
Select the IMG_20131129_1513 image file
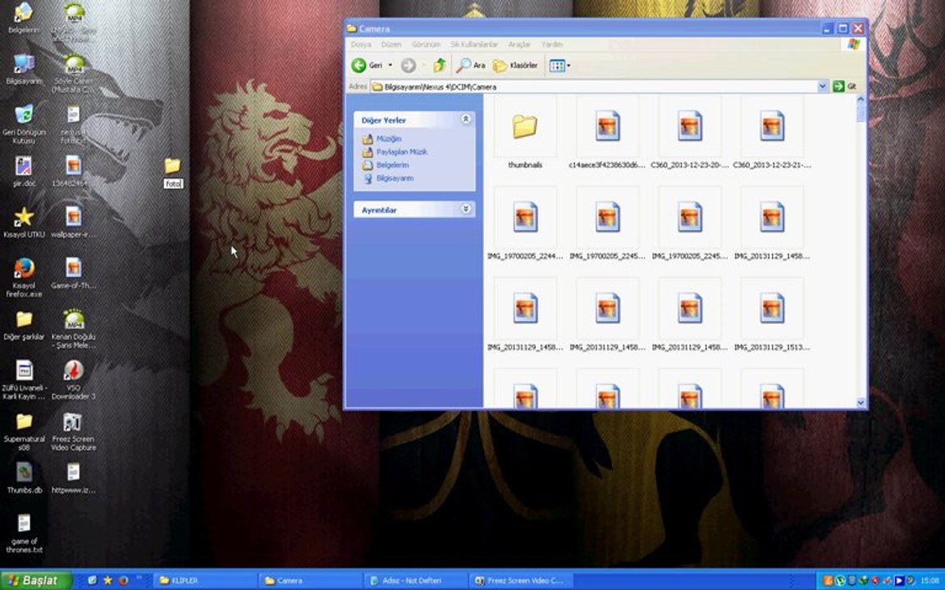pos(772,315)
